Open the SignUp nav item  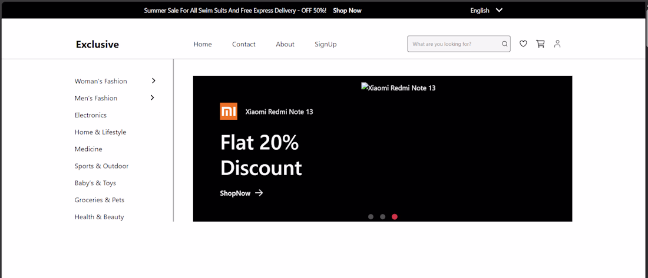coord(326,44)
